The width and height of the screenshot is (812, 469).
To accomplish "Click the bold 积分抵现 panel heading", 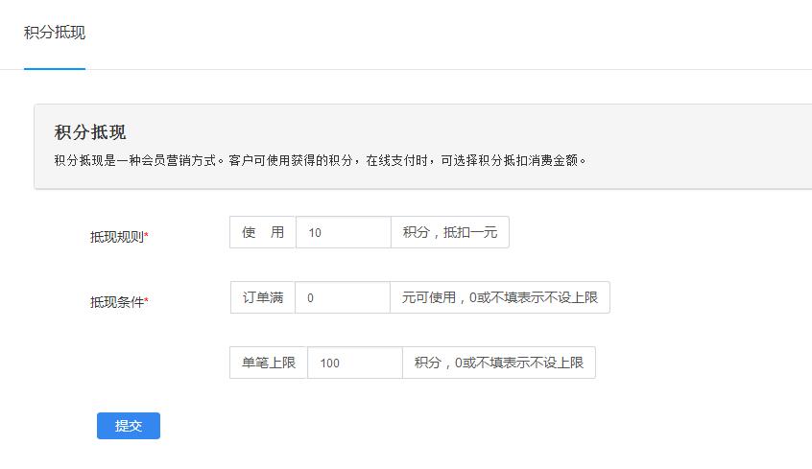I will coord(90,132).
